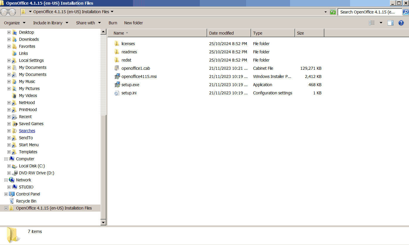Image resolution: width=409 pixels, height=245 pixels.
Task: Open the address bar history dropdown
Action: (326, 12)
